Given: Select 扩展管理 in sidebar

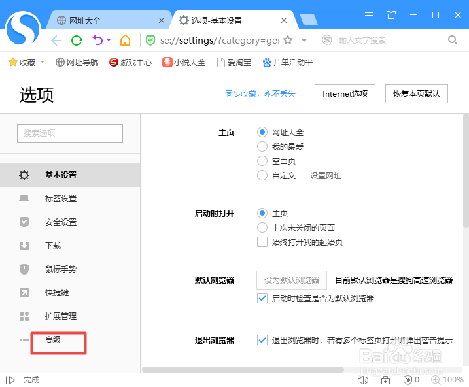Looking at the screenshot, I should click(x=70, y=316).
